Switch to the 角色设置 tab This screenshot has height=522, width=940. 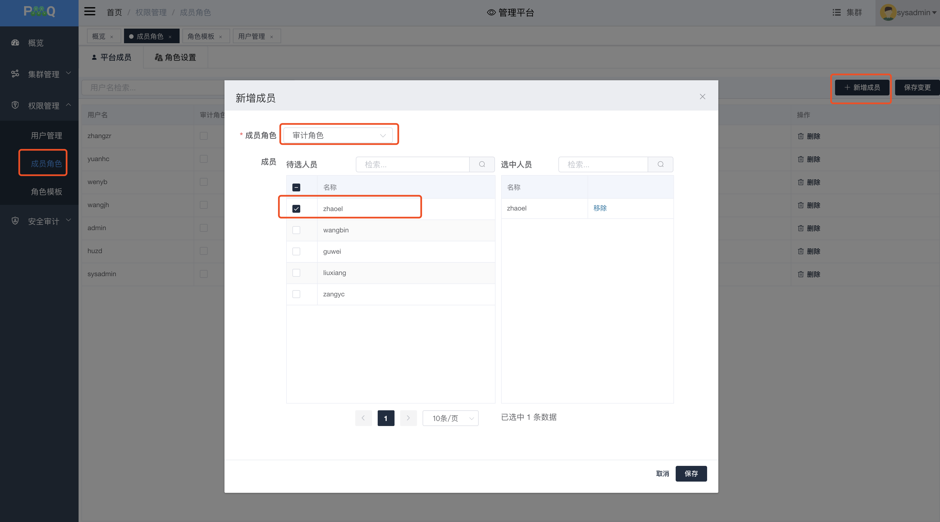coord(176,57)
